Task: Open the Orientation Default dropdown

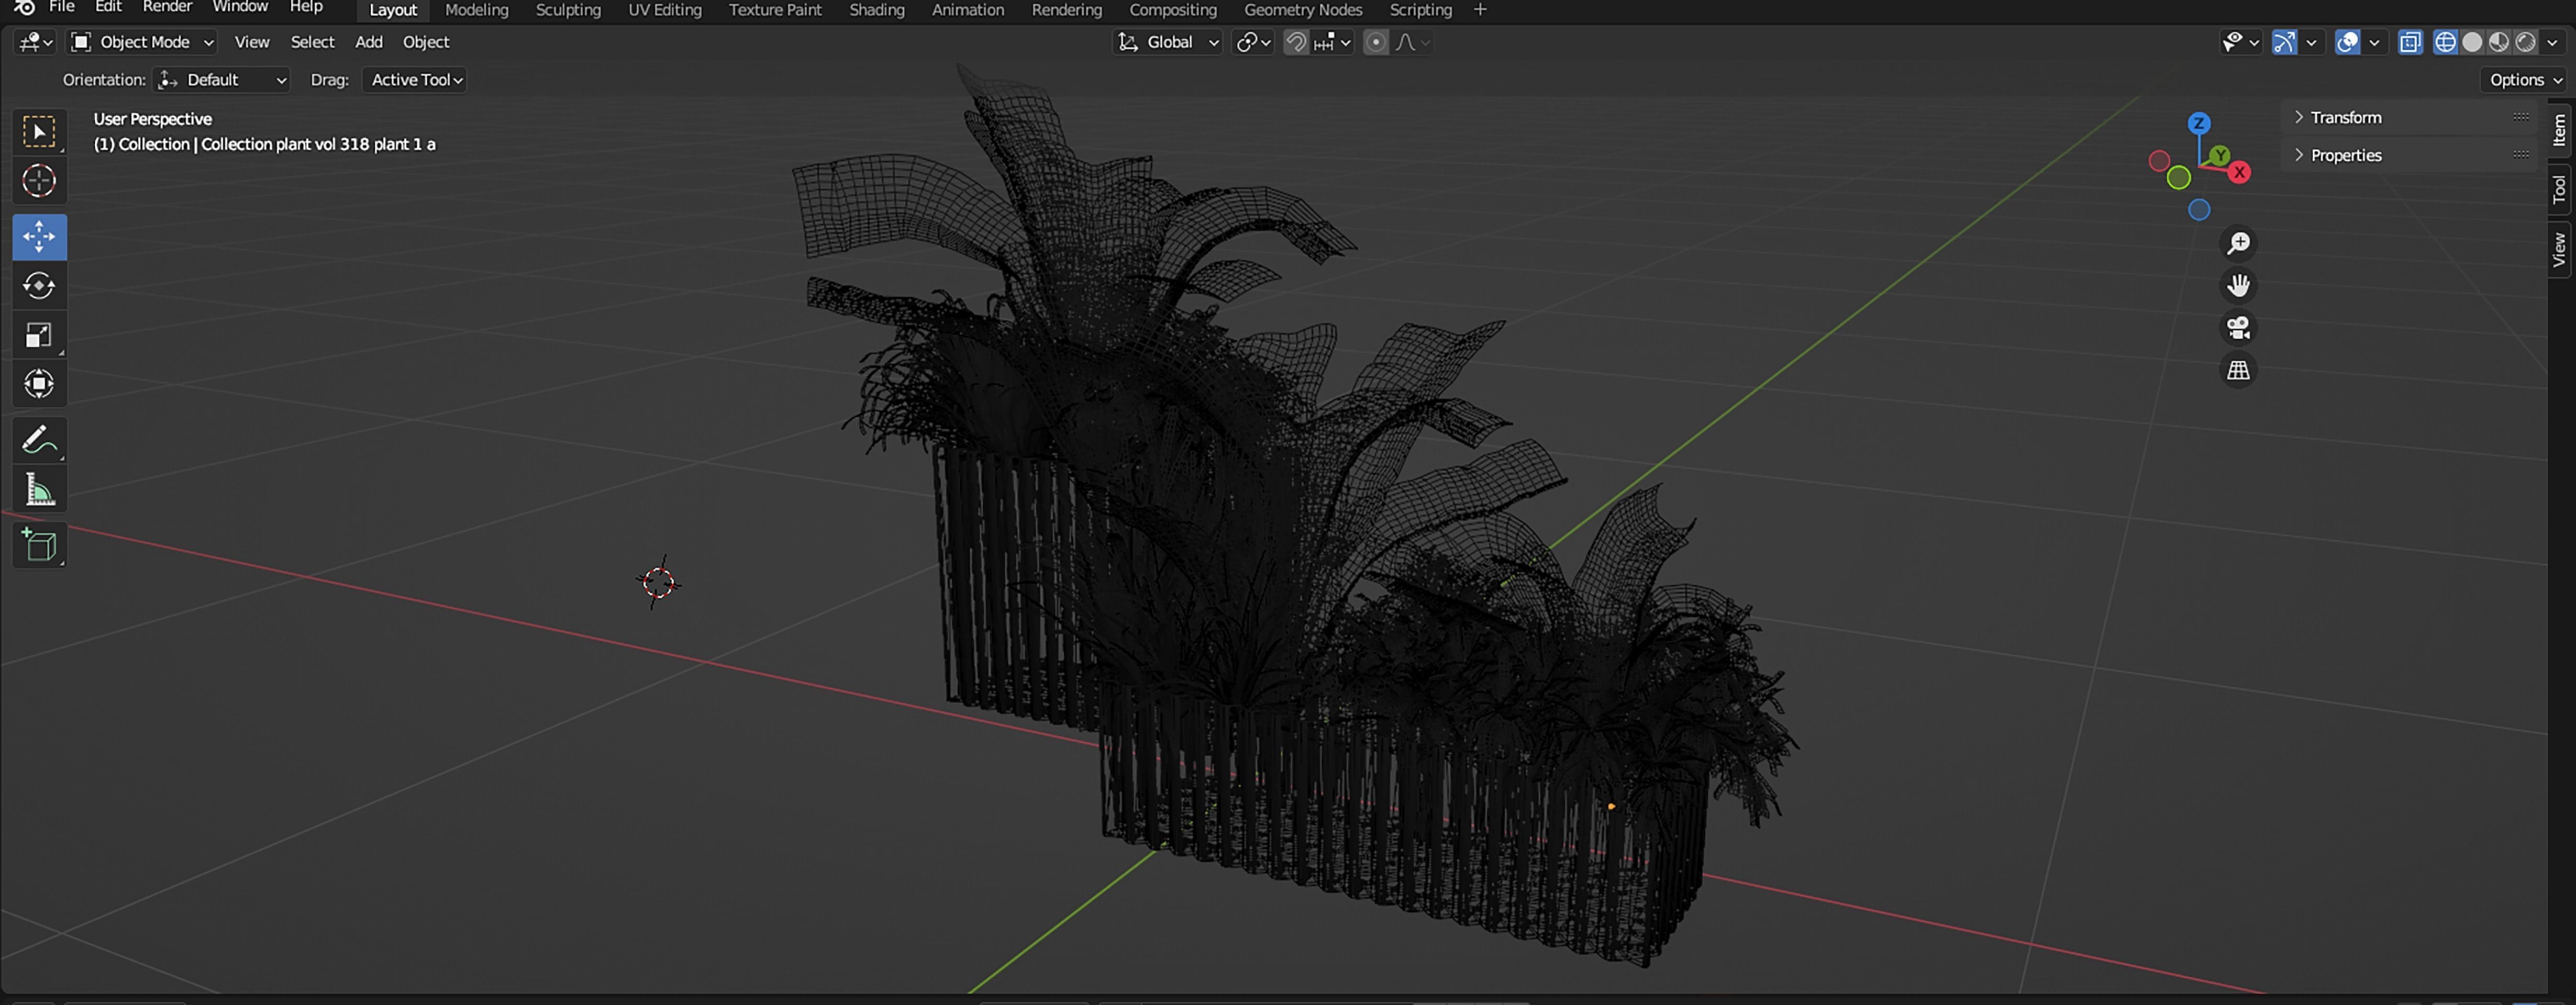Action: (x=222, y=80)
